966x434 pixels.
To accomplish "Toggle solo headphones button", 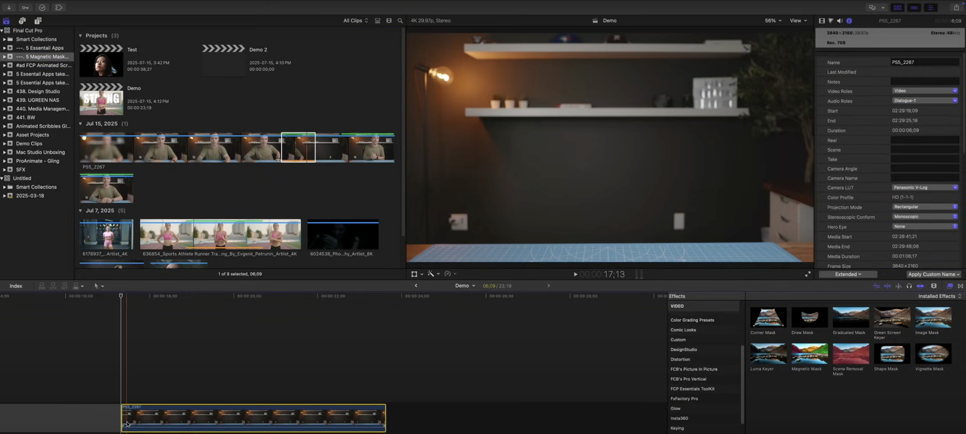I will [x=909, y=286].
